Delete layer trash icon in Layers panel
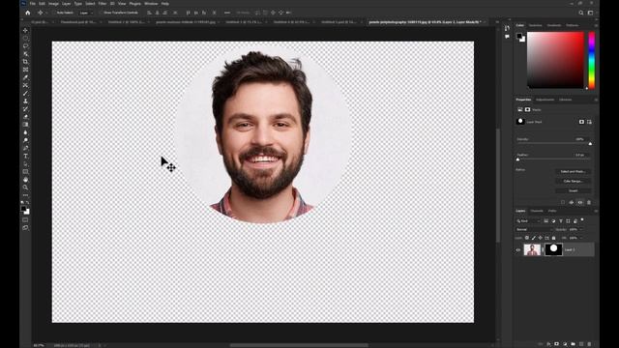Image resolution: width=619 pixels, height=348 pixels. coord(589,344)
